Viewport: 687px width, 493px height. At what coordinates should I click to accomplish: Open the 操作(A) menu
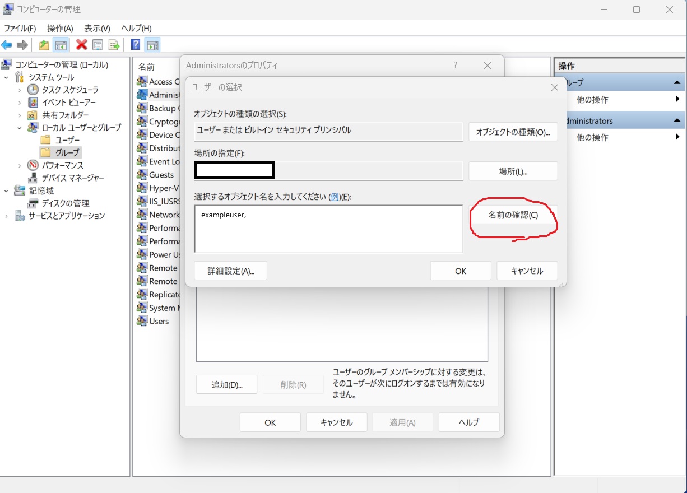tap(60, 28)
